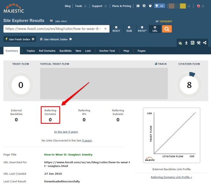Switch to the Anchor Text tab
This screenshot has height=184, width=211.
pyautogui.click(x=107, y=51)
